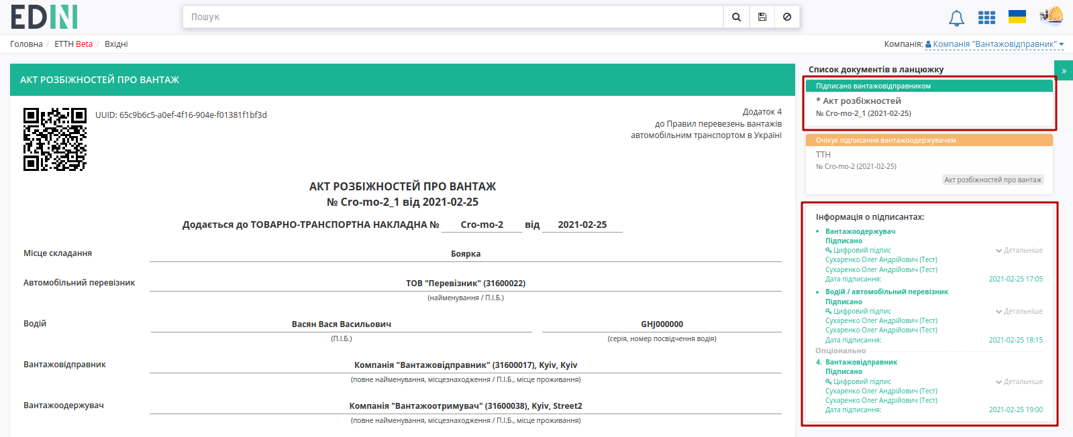Expand Детальніше for Водій signature
This screenshot has height=437, width=1073.
pyautogui.click(x=1019, y=312)
